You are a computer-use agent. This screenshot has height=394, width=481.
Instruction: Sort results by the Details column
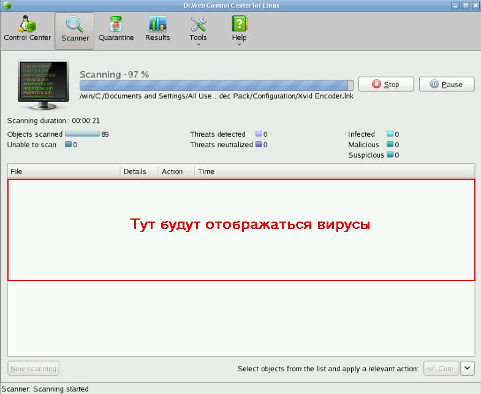pyautogui.click(x=139, y=171)
